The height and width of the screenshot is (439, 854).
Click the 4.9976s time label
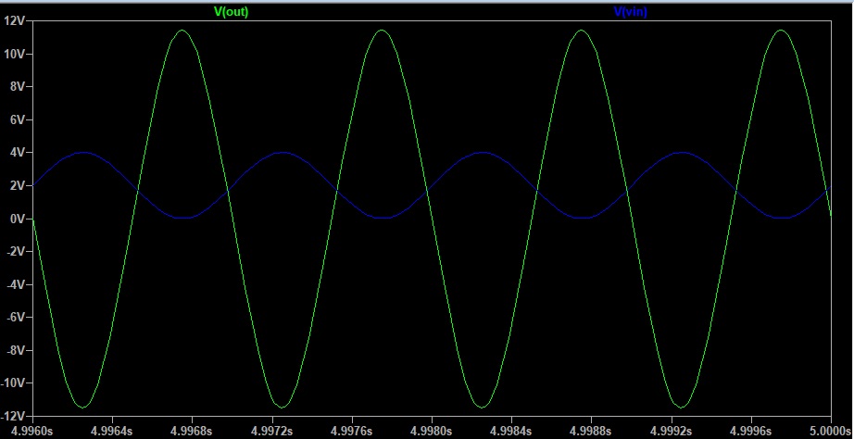[351, 431]
